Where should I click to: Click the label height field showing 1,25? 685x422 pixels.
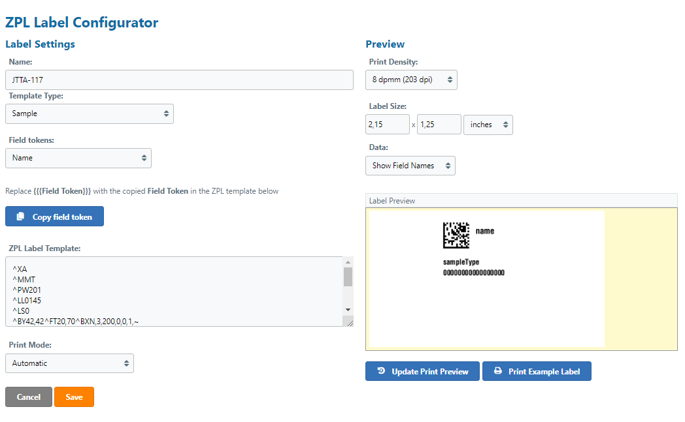[x=439, y=125]
